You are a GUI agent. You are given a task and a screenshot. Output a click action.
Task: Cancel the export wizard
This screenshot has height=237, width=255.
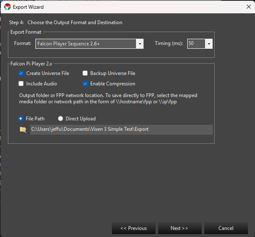click(226, 228)
